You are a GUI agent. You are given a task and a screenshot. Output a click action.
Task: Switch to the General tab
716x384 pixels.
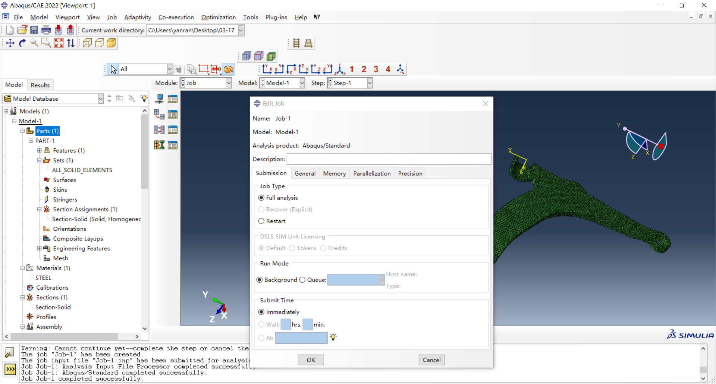click(305, 173)
